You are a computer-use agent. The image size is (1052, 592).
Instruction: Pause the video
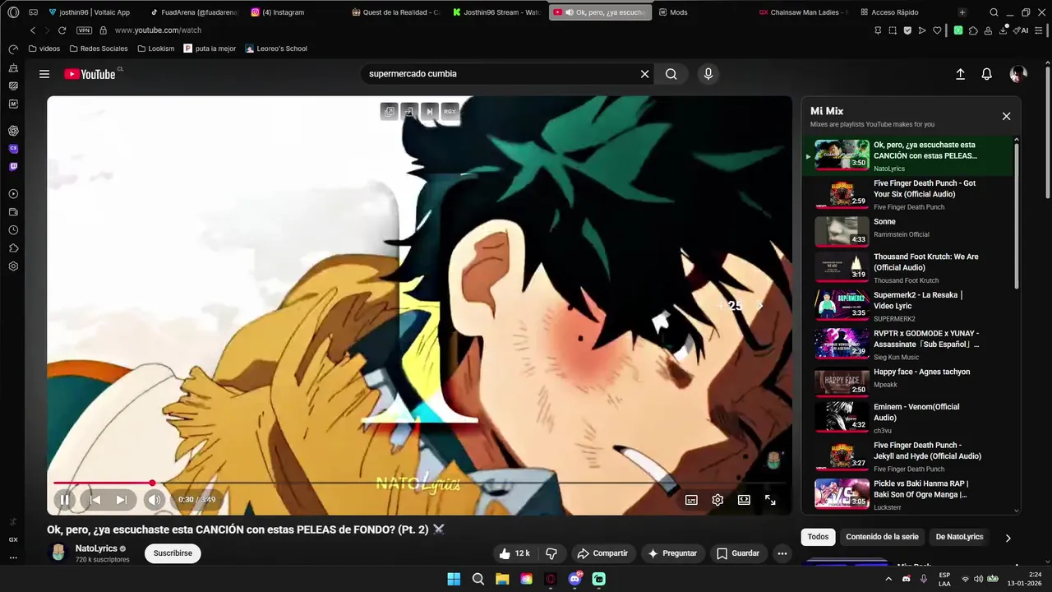point(64,500)
